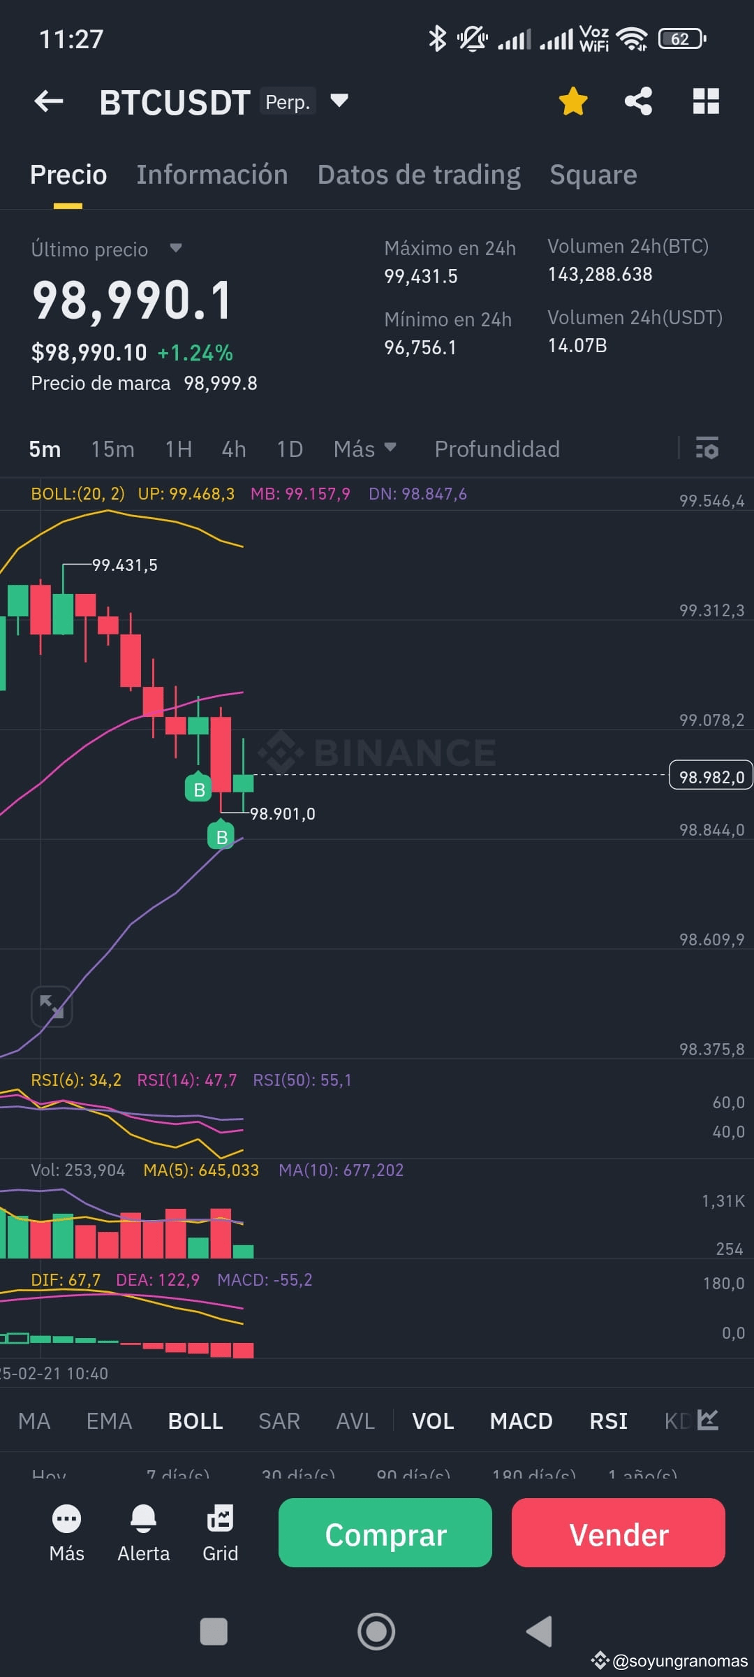Tap the DIF: 67,7 MACD label
Screen dimensions: 754x1677
pyautogui.click(x=66, y=1280)
